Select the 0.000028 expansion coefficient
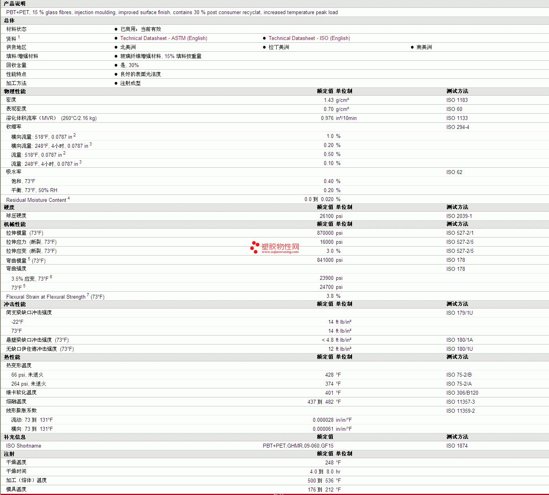Screen dimensions: 549x495 [323, 420]
